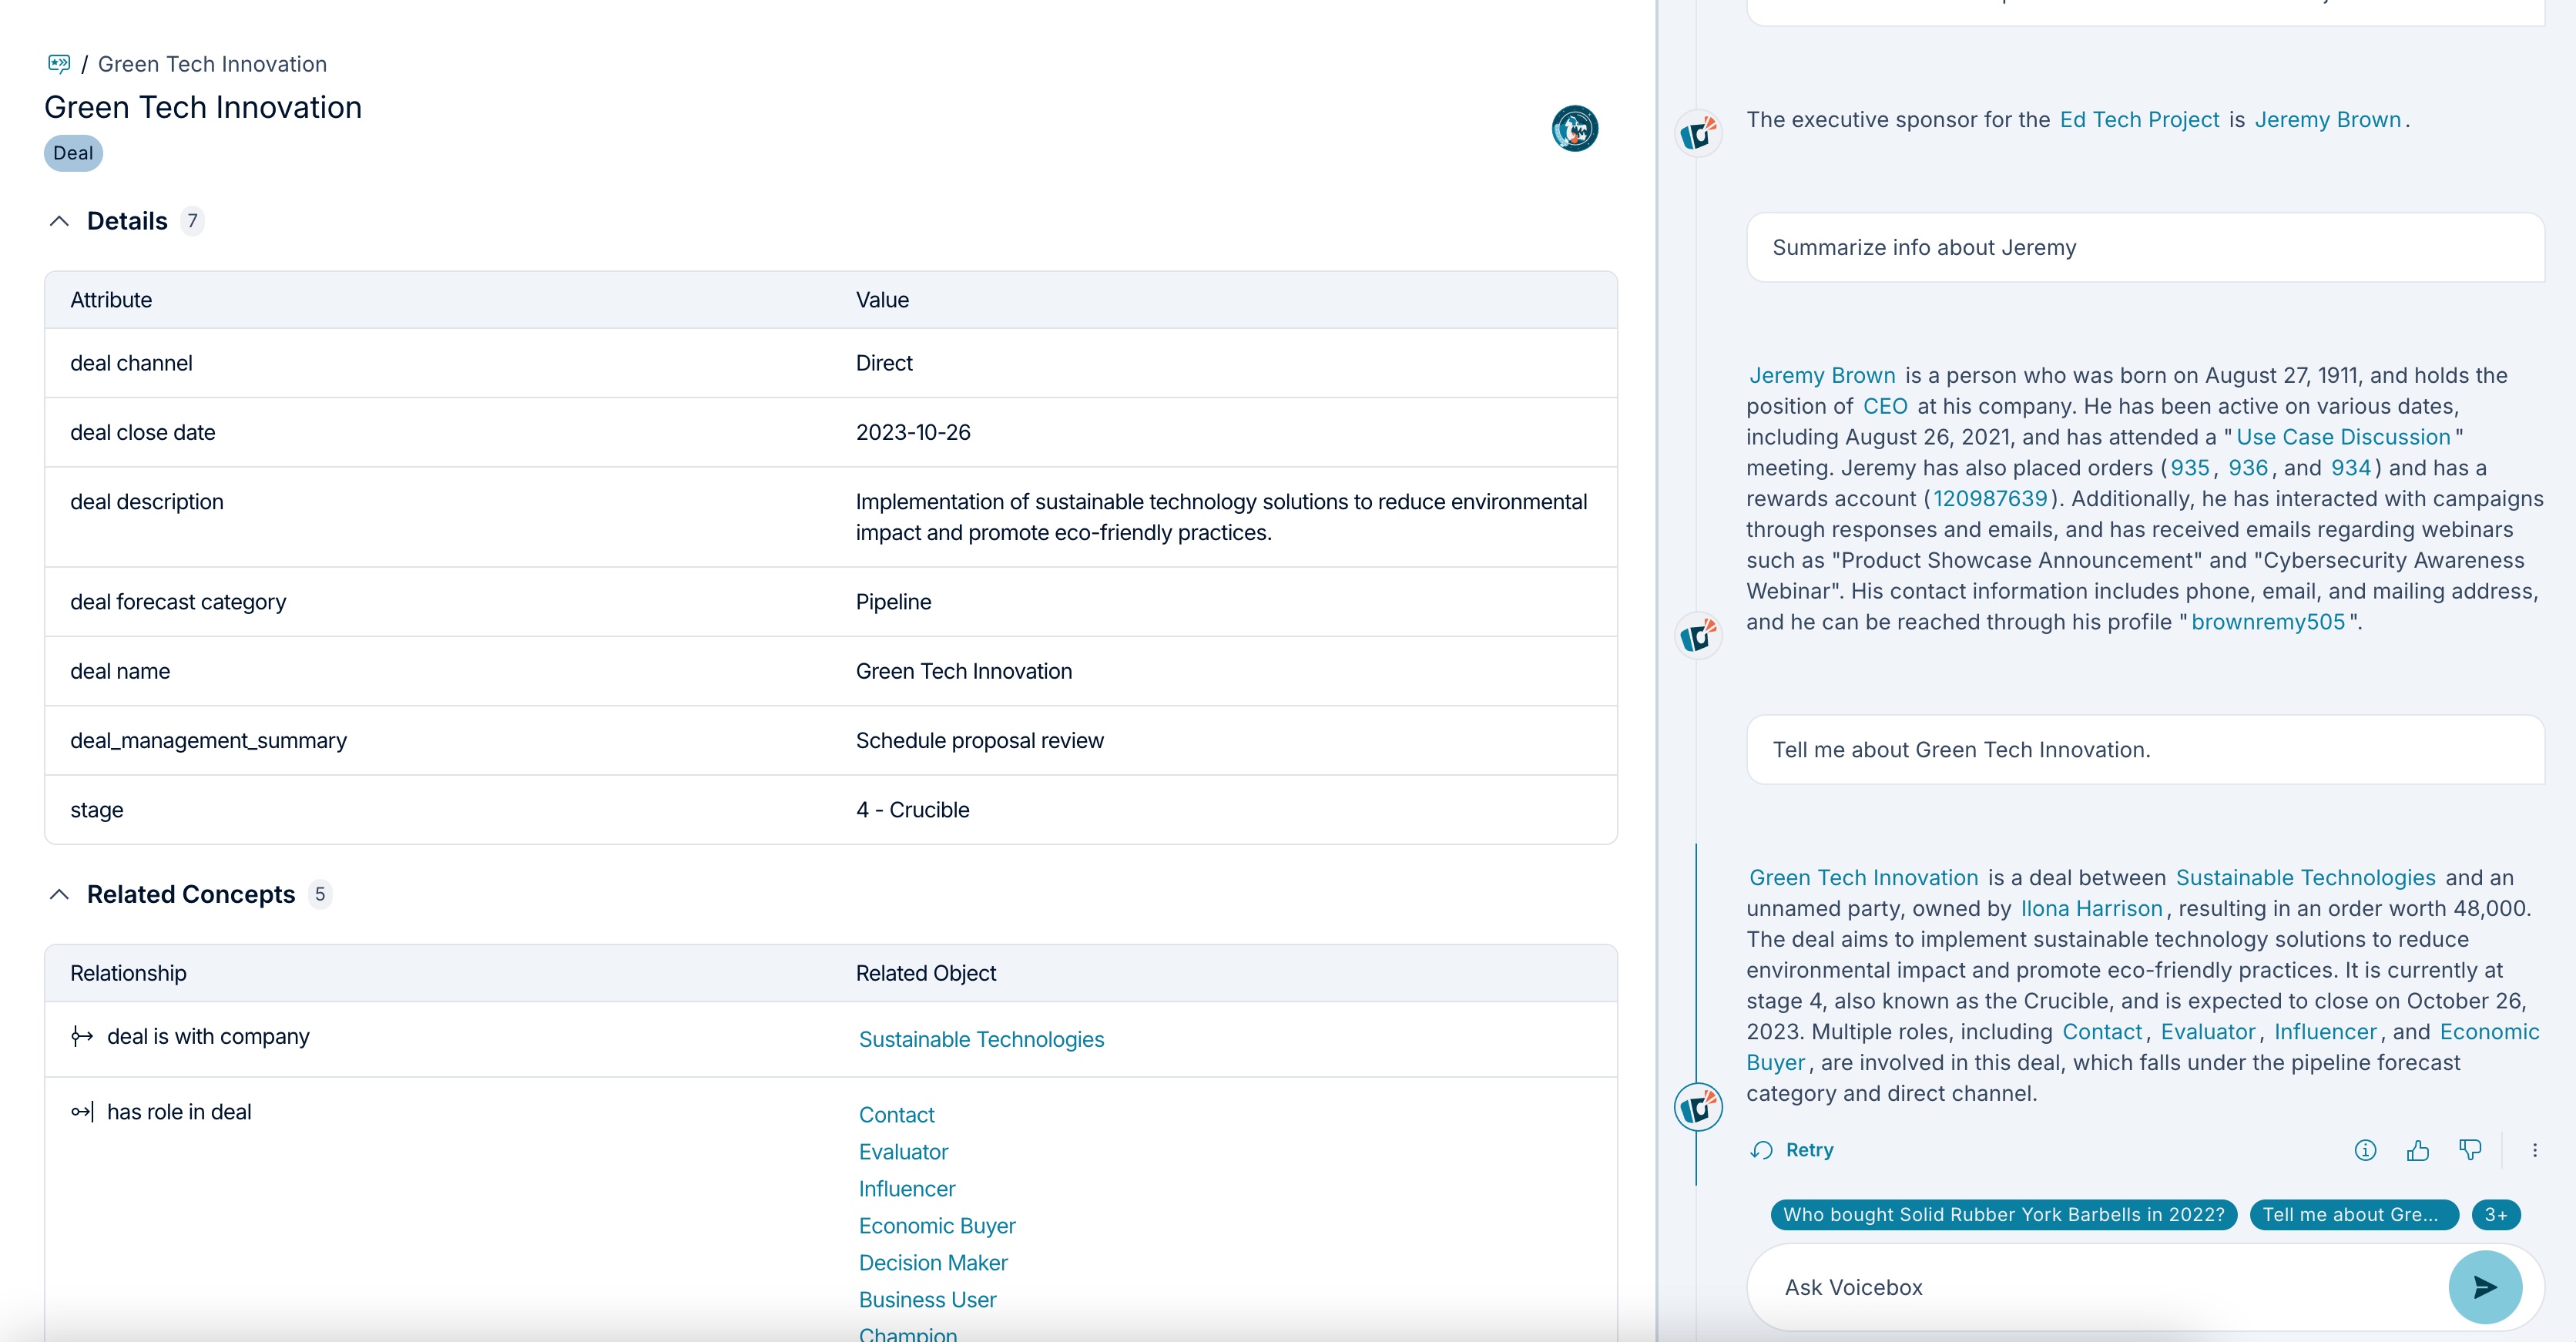Open the brownremy505 profile link

(2268, 622)
